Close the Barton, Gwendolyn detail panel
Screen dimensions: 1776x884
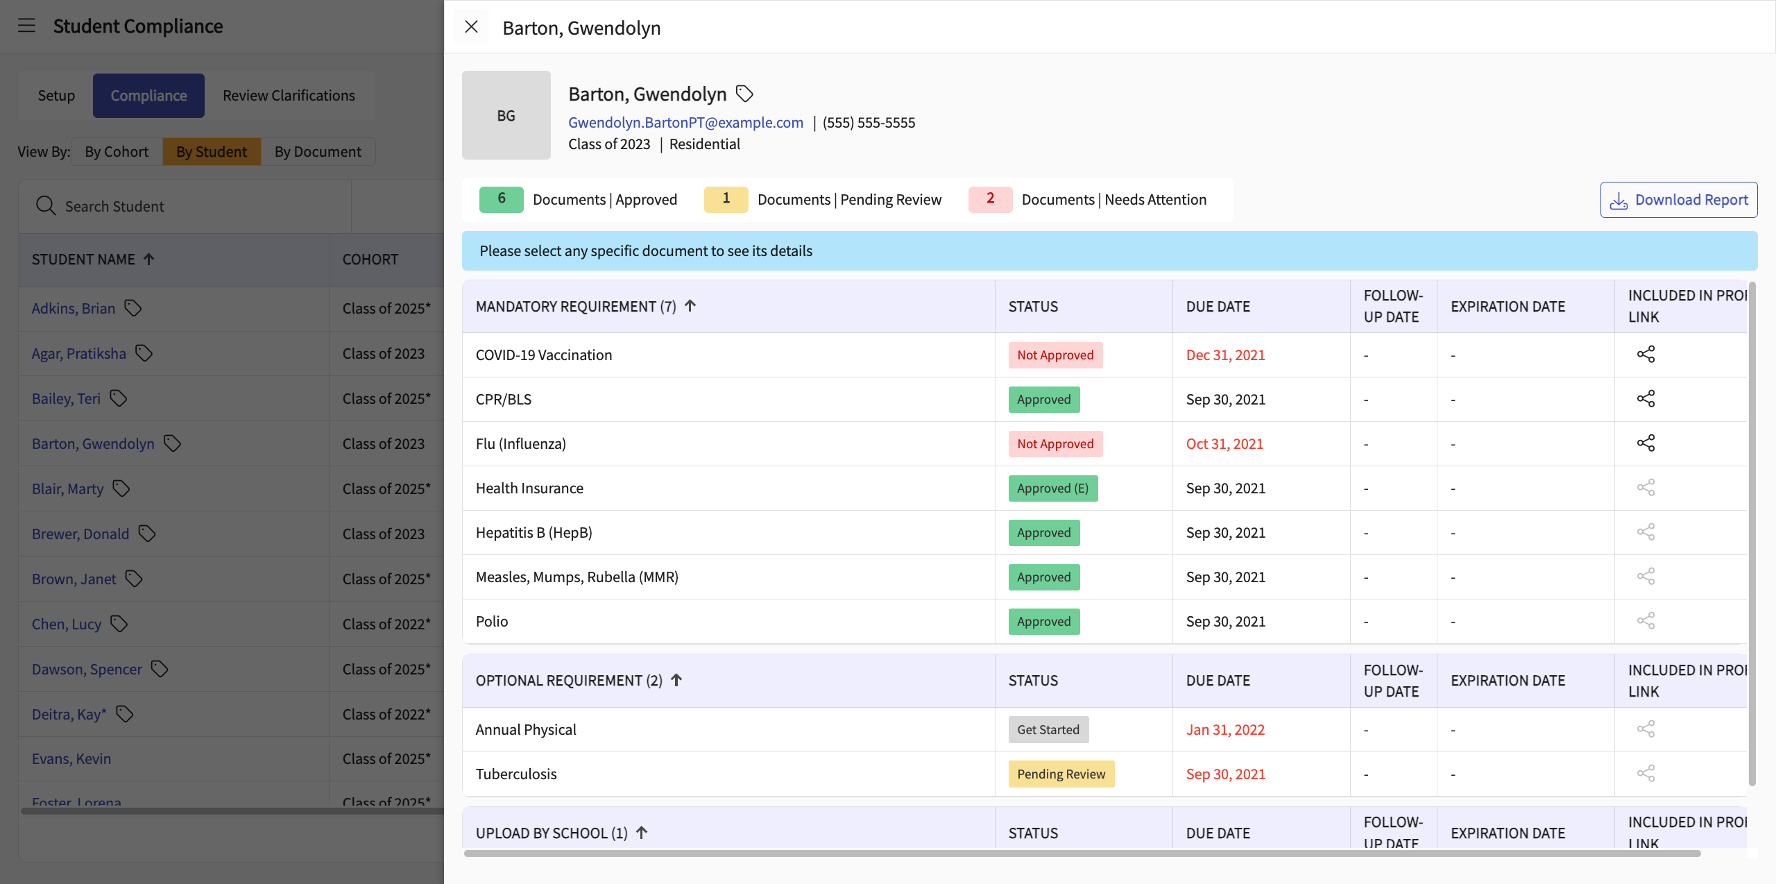click(x=471, y=27)
